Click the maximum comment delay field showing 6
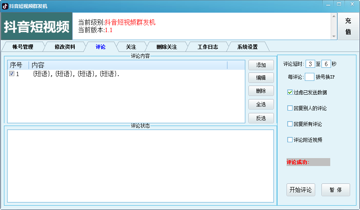Viewport: 360px width, 210px height. pos(326,64)
